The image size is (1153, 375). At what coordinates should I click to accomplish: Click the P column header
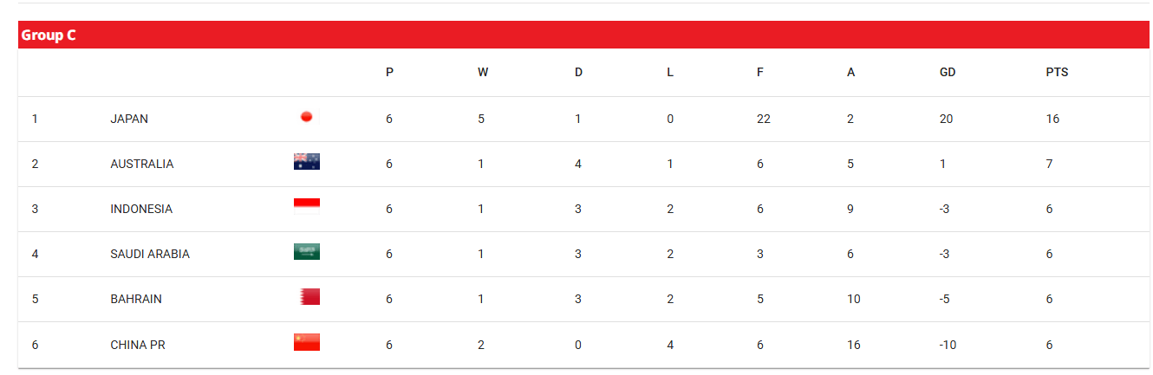pos(389,73)
